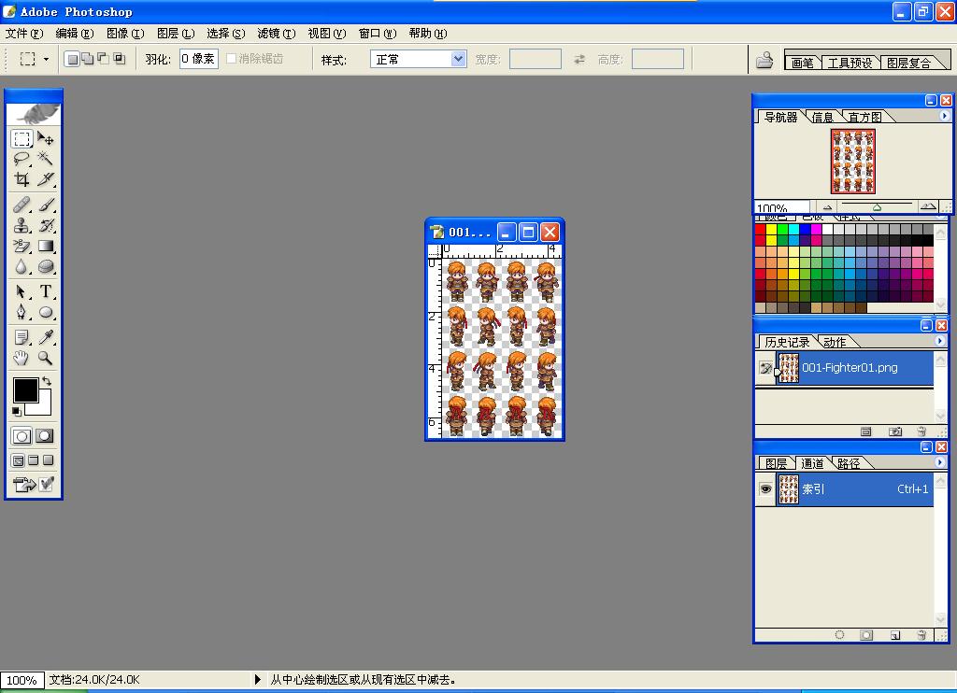Activate the Zoom tool
This screenshot has height=693, width=957.
[x=45, y=358]
